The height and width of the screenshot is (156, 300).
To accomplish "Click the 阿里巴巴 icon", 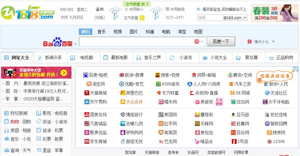I will [x=123, y=93].
